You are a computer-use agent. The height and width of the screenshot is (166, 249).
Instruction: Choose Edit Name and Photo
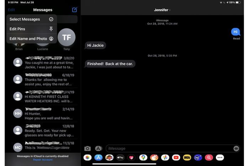(x=32, y=38)
